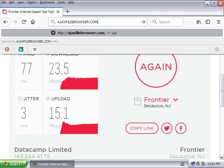Click the 12:01 PM clock

pyautogui.click(x=214, y=164)
